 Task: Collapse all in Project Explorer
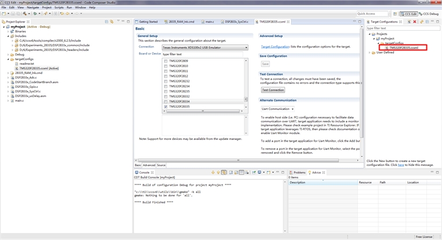pyautogui.click(x=106, y=22)
